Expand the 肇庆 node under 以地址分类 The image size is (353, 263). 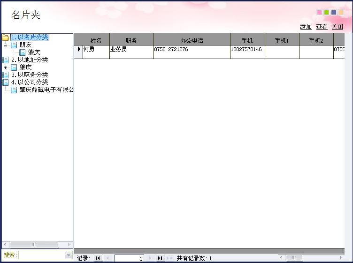click(x=6, y=68)
